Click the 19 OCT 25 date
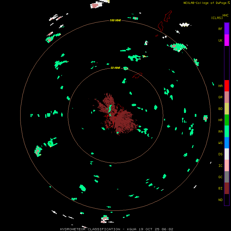 pyautogui.click(x=149, y=229)
